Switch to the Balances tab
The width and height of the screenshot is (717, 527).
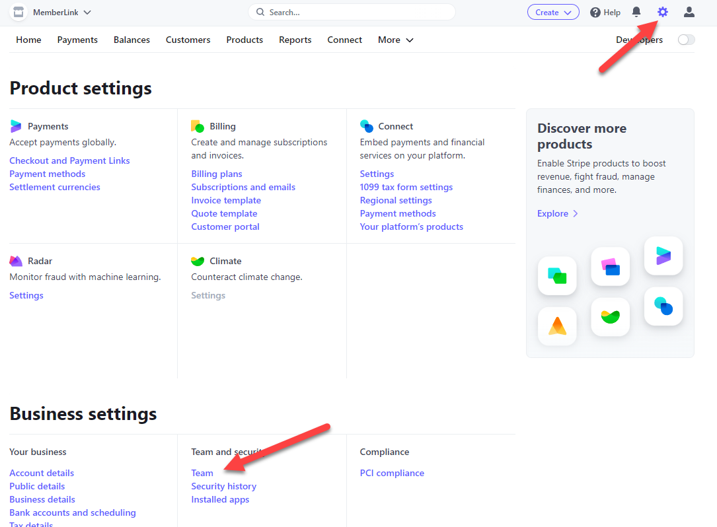132,40
